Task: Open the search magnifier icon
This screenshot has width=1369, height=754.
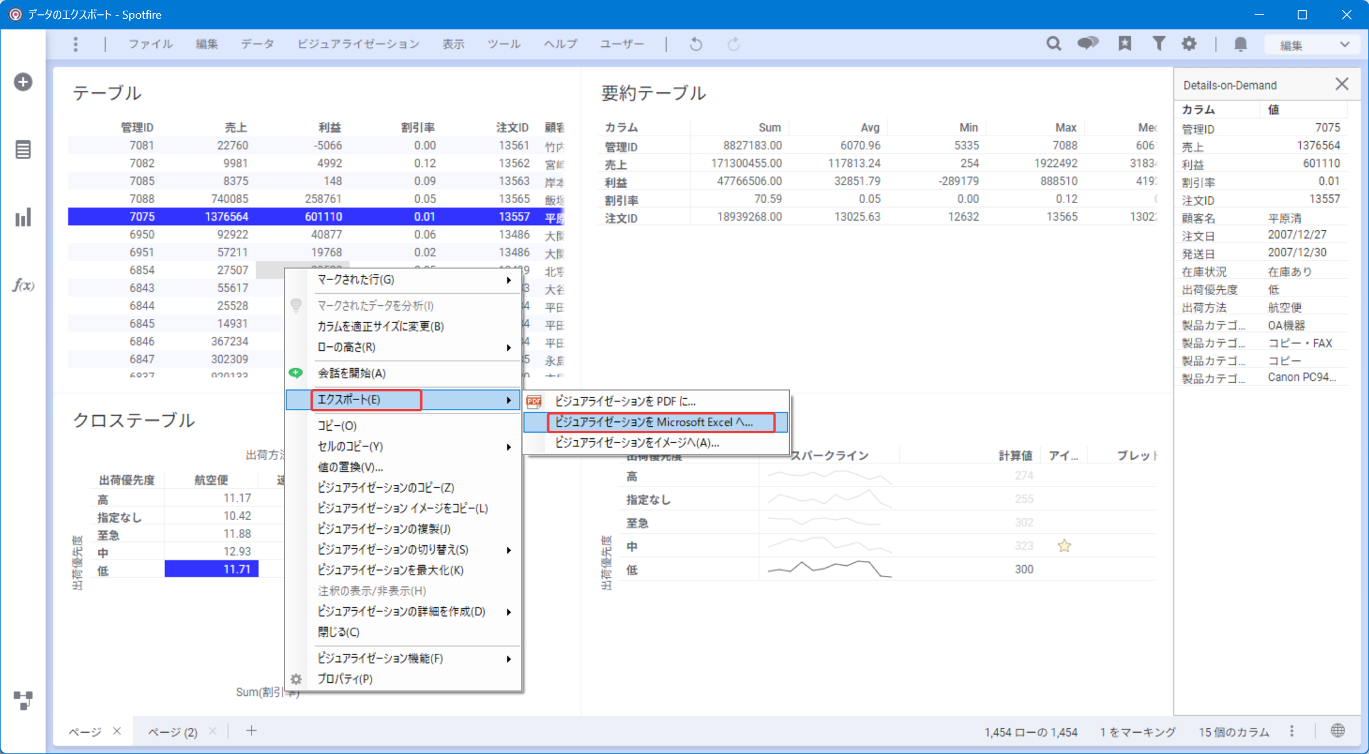Action: [1054, 44]
